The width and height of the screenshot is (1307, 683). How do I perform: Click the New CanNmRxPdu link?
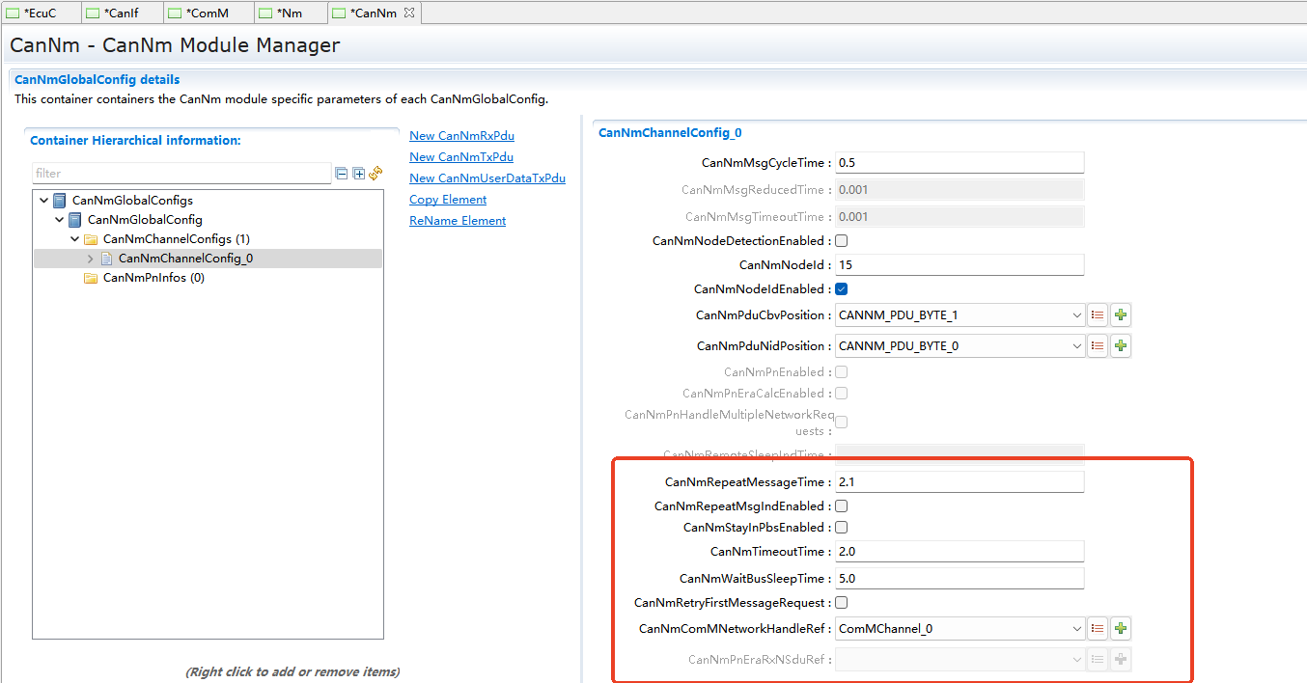click(461, 136)
